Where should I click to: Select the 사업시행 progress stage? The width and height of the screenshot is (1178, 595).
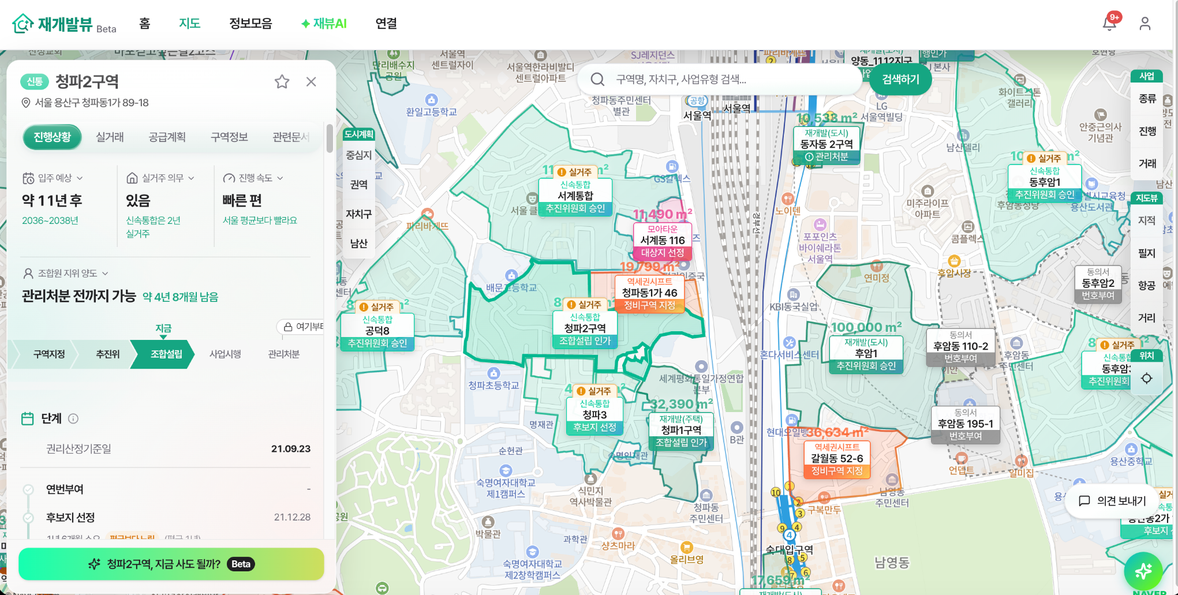pos(225,354)
